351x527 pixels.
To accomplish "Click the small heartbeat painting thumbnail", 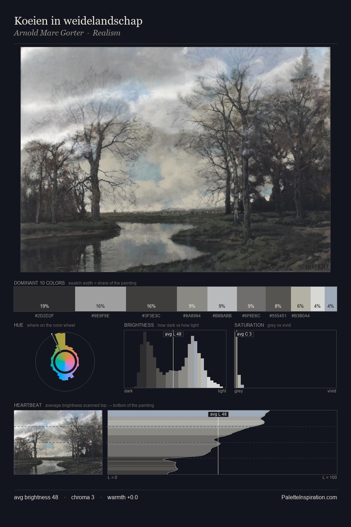I will 58,442.
